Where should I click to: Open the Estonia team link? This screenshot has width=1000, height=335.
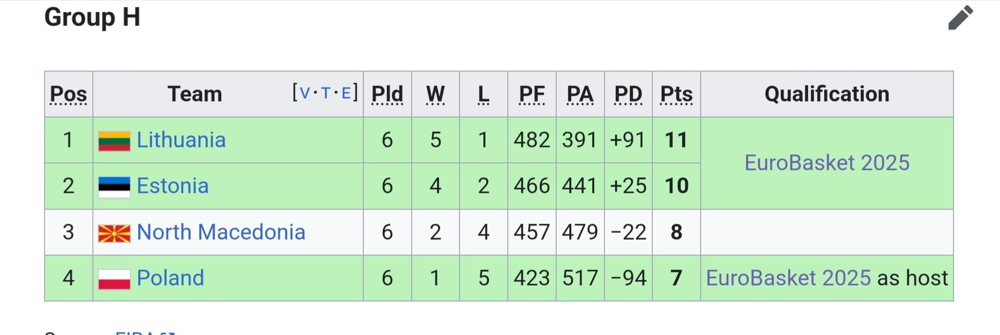click(173, 186)
